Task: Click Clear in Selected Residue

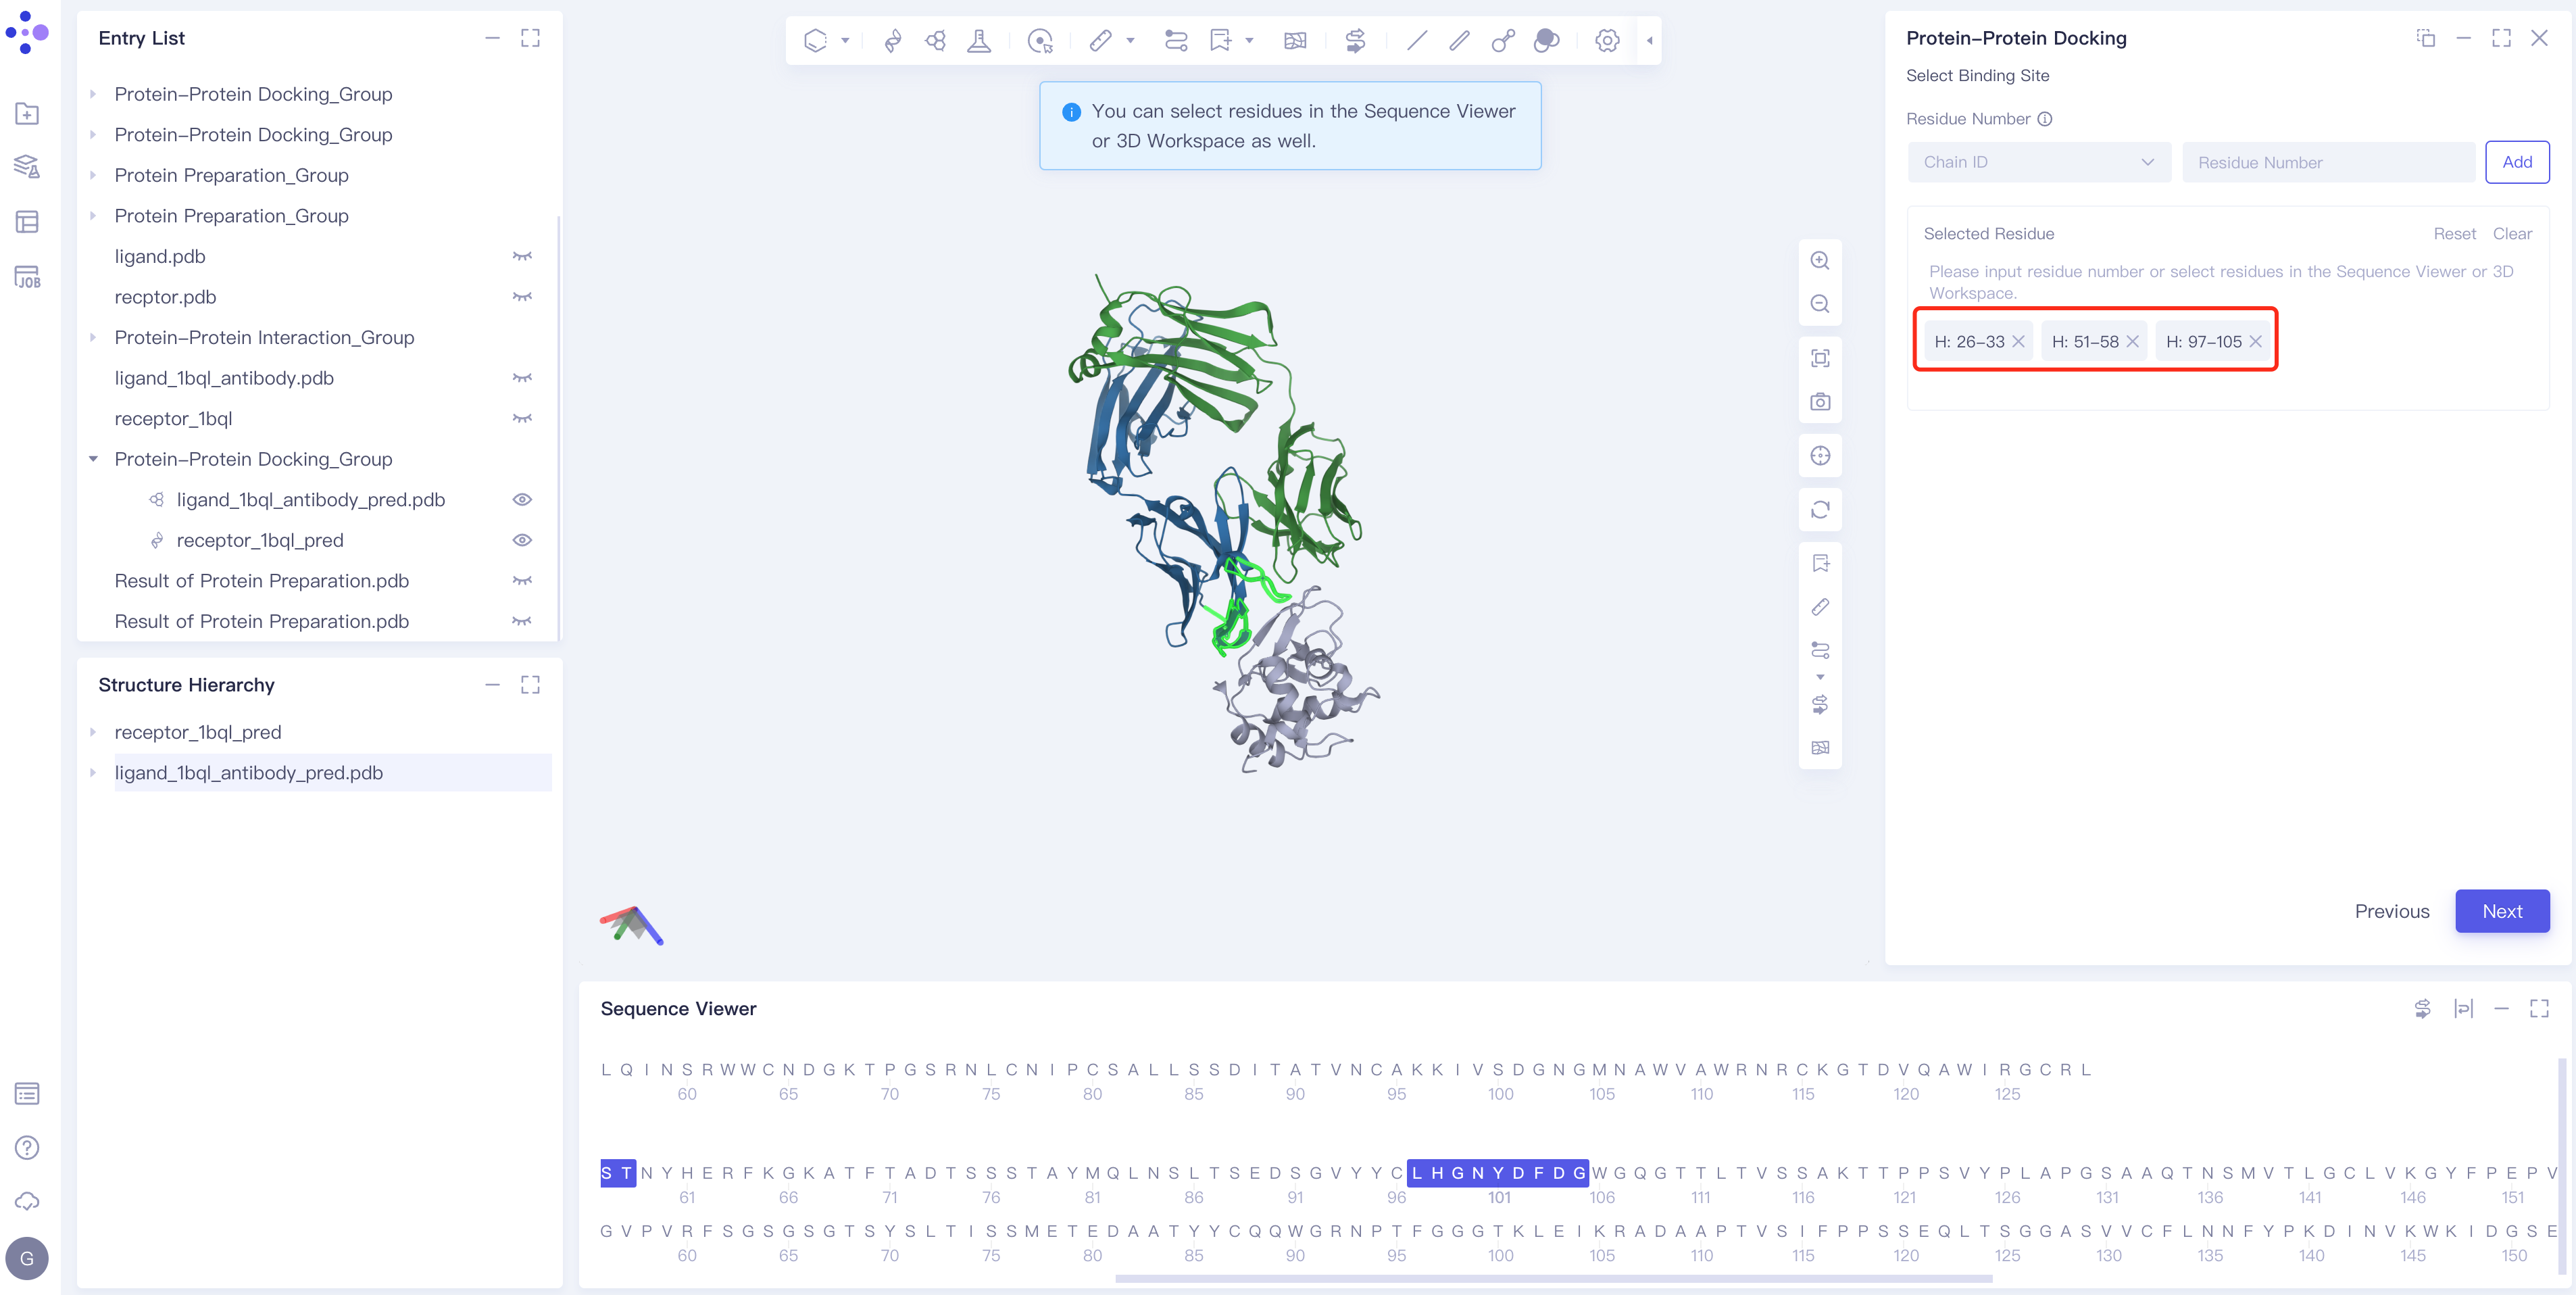Action: click(x=2512, y=234)
